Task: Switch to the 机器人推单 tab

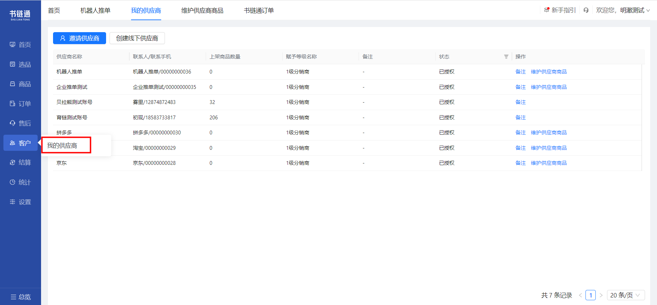Action: [95, 11]
